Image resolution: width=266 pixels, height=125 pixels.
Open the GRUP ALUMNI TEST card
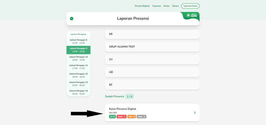pyautogui.click(x=152, y=47)
